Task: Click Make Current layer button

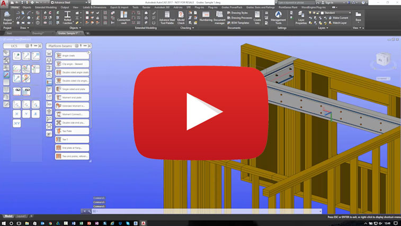Action: 338,18
